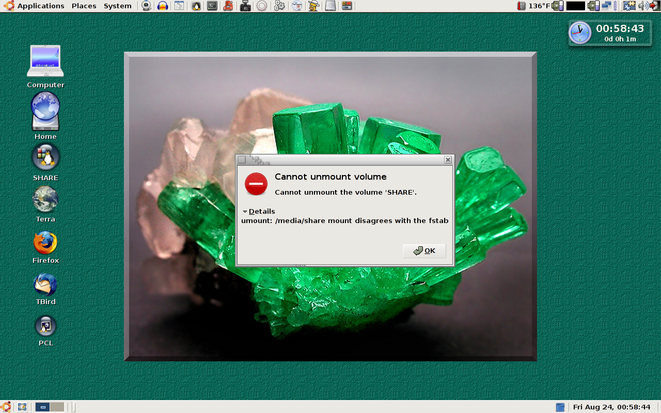This screenshot has width=661, height=413.
Task: Open the Home folder desktop icon
Action: click(x=45, y=116)
